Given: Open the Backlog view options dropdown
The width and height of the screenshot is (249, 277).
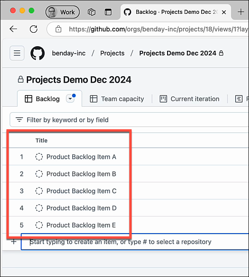Looking at the screenshot, I should 70,99.
